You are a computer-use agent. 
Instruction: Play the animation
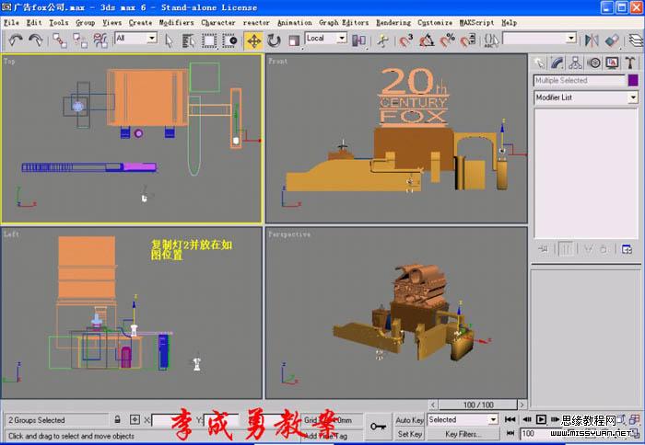pos(542,419)
